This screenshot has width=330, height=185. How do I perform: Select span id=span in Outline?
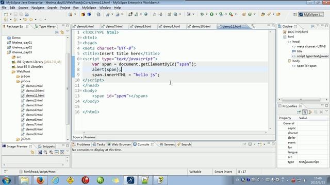[307, 66]
